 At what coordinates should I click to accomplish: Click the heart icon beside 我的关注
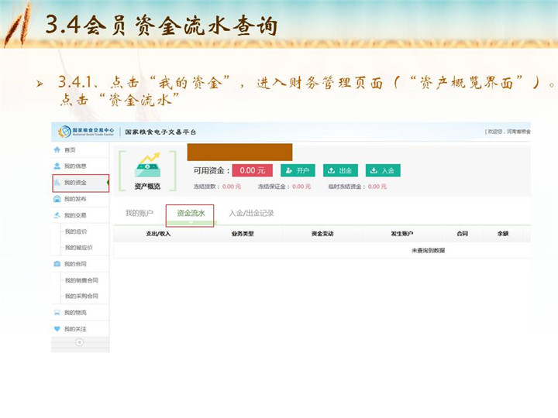pyautogui.click(x=57, y=329)
